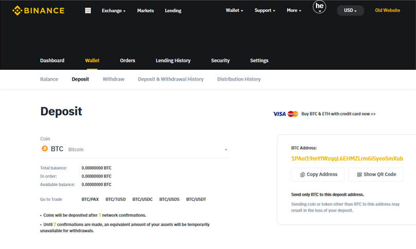Go to BTC/USDS trading pair
The width and height of the screenshot is (416, 249).
pos(169,199)
